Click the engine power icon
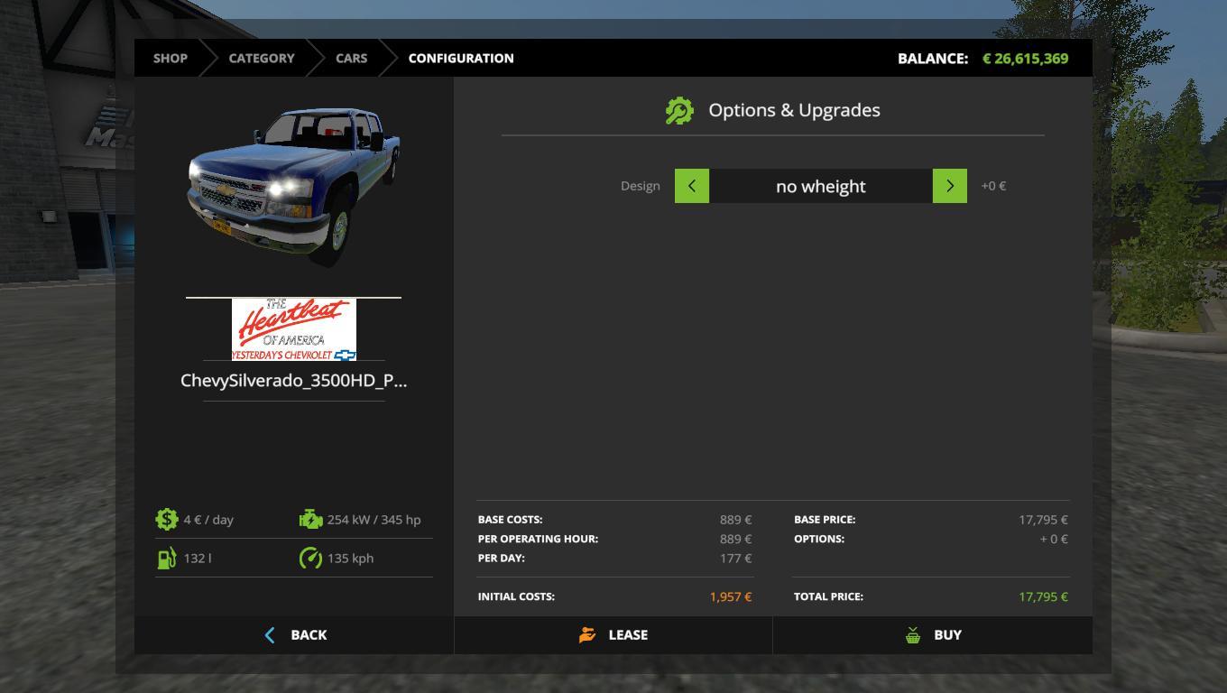The image size is (1227, 693). coord(310,520)
